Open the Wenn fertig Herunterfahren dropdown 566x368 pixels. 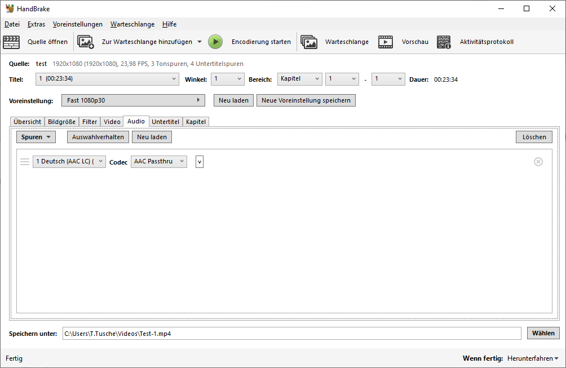point(533,358)
